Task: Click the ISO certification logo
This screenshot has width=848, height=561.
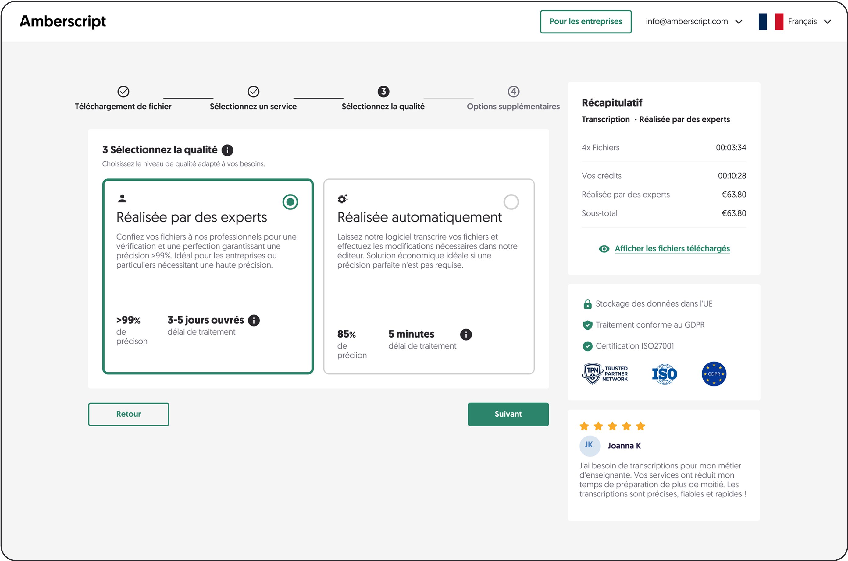Action: (x=664, y=374)
